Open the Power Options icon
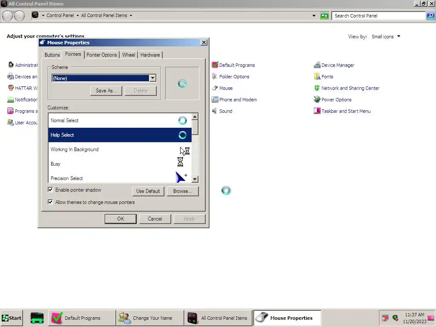This screenshot has height=327, width=436. [317, 100]
